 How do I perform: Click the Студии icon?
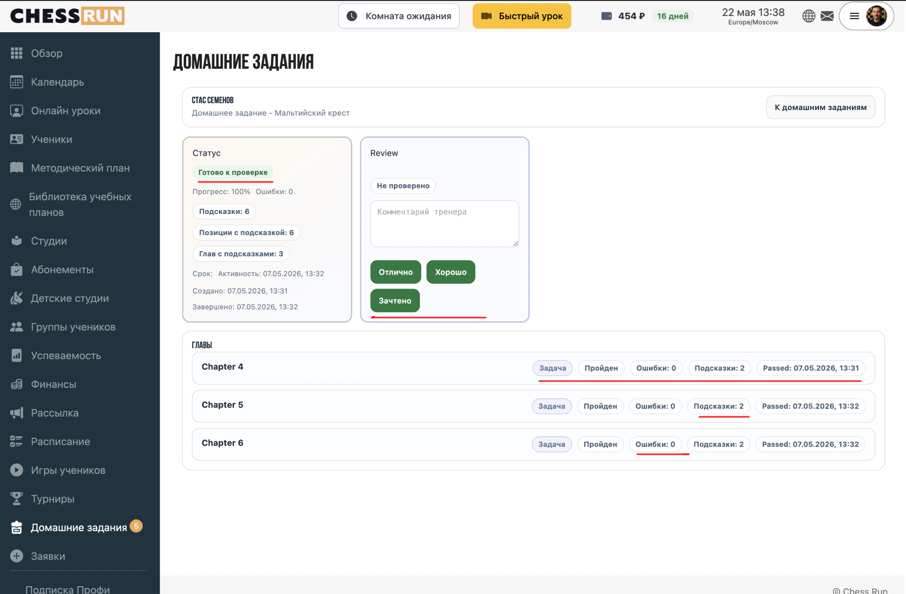coord(17,241)
